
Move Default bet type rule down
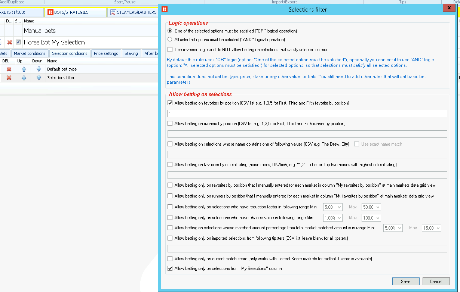(x=39, y=69)
